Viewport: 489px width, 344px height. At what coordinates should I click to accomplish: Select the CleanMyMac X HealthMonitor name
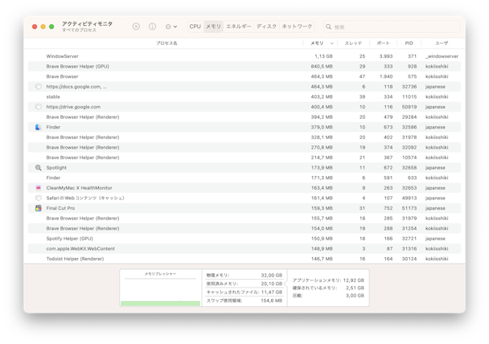pos(79,188)
